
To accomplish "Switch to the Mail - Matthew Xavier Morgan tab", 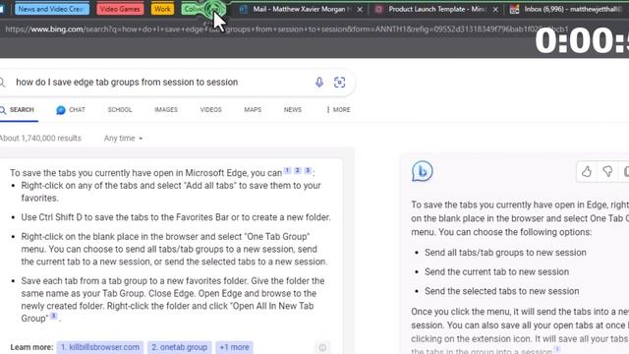I will tap(299, 9).
